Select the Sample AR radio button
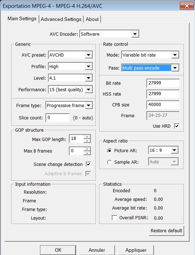The height and width of the screenshot is (255, 195). coord(109,162)
